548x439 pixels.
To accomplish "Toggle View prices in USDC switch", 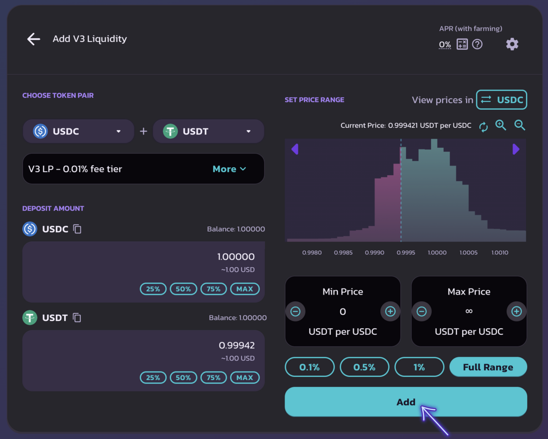I will (x=501, y=100).
